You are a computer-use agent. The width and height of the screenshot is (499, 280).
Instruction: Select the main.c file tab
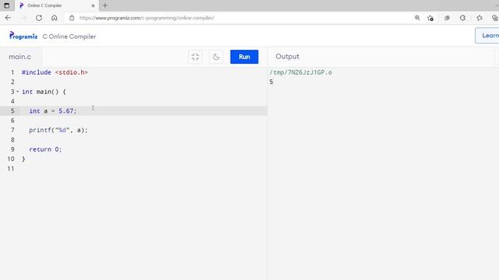coord(20,57)
